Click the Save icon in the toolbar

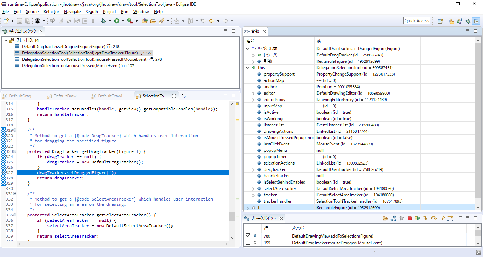(x=19, y=21)
